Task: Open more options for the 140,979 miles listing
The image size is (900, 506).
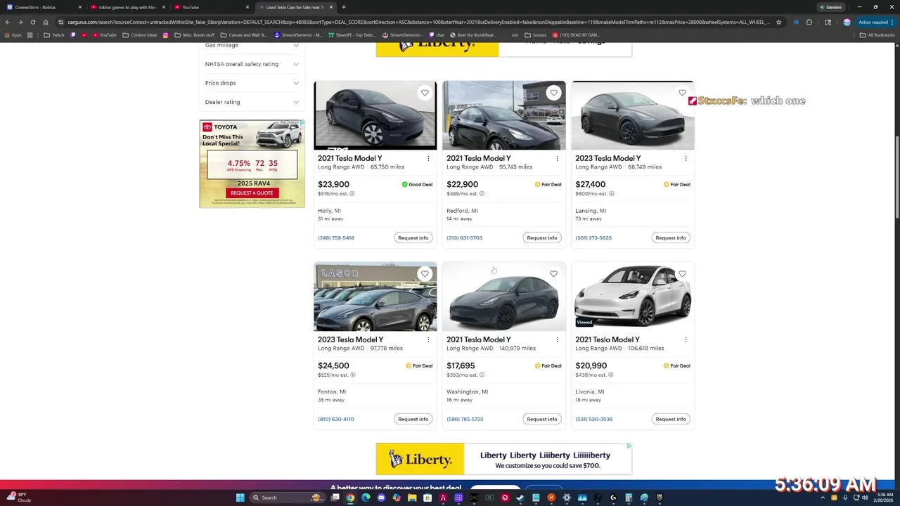Action: pyautogui.click(x=557, y=340)
